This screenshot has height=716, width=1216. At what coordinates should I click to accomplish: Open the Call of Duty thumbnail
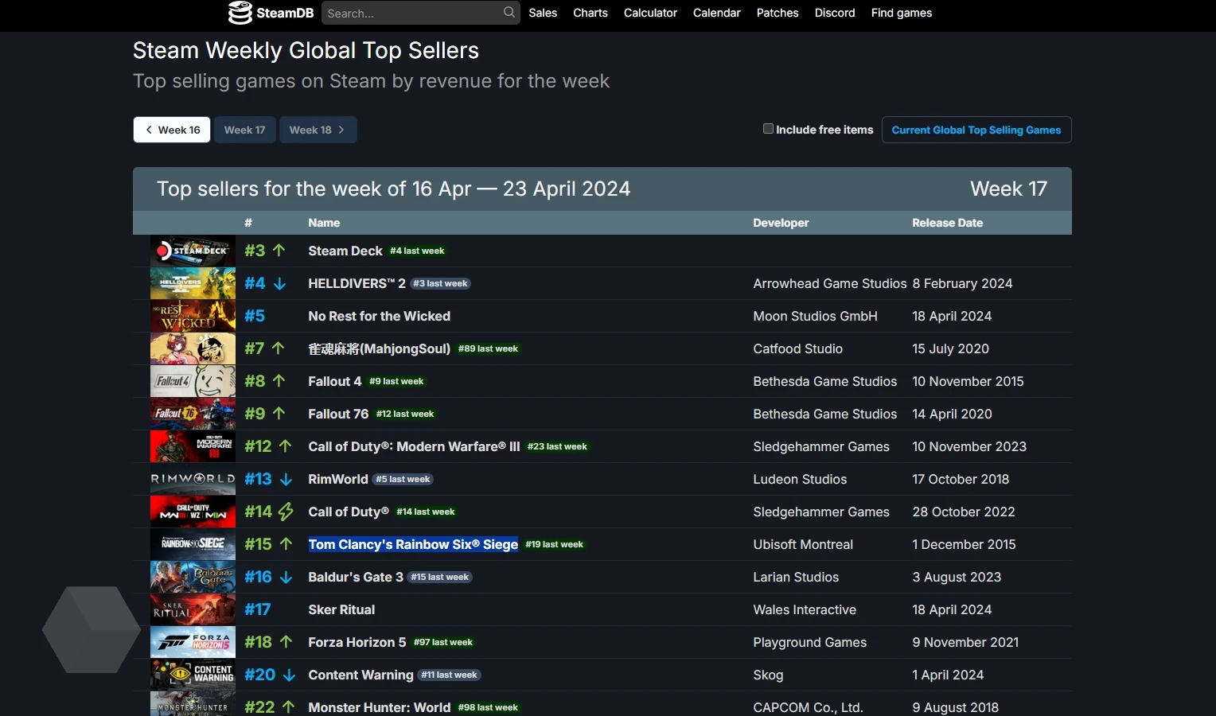pos(193,512)
